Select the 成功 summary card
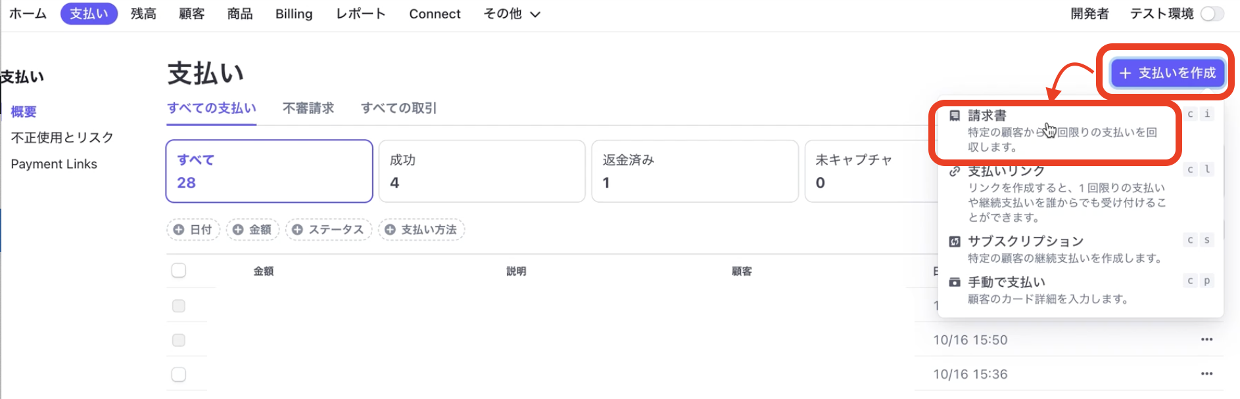The image size is (1240, 399). click(x=481, y=171)
